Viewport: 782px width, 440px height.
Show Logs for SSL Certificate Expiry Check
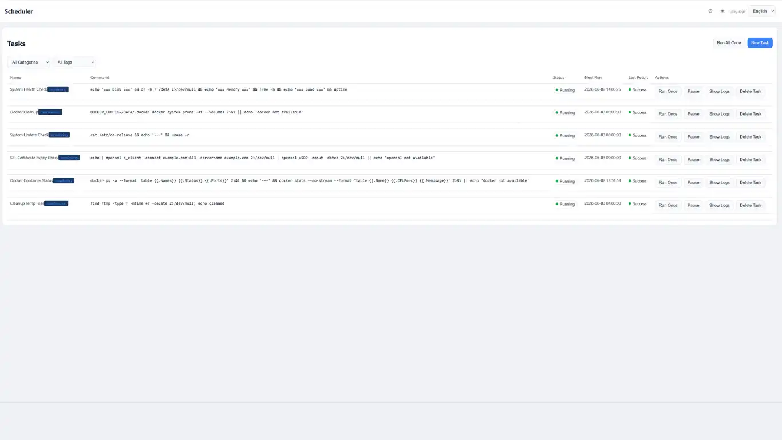pos(720,160)
